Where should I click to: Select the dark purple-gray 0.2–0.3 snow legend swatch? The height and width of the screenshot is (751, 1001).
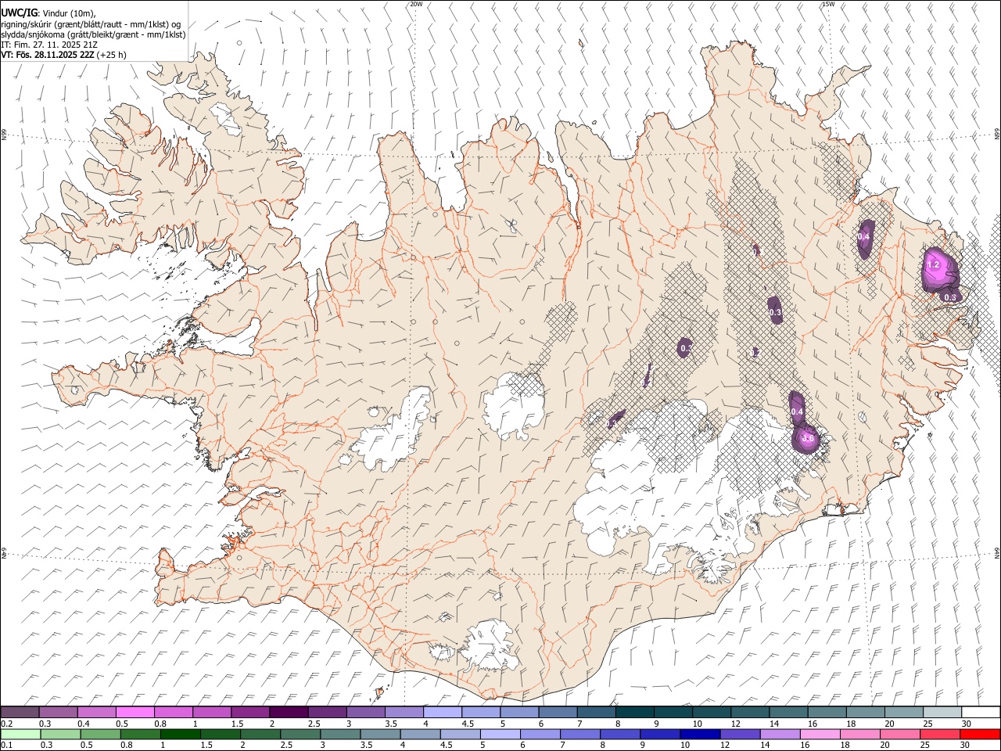(x=20, y=713)
